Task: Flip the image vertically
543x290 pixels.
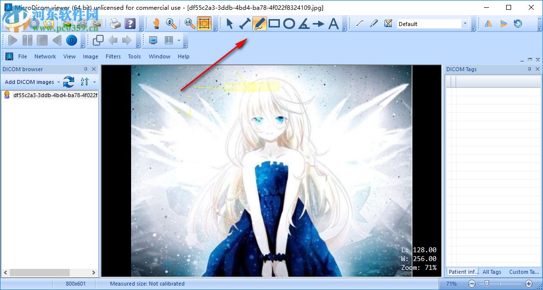Action: (504, 24)
